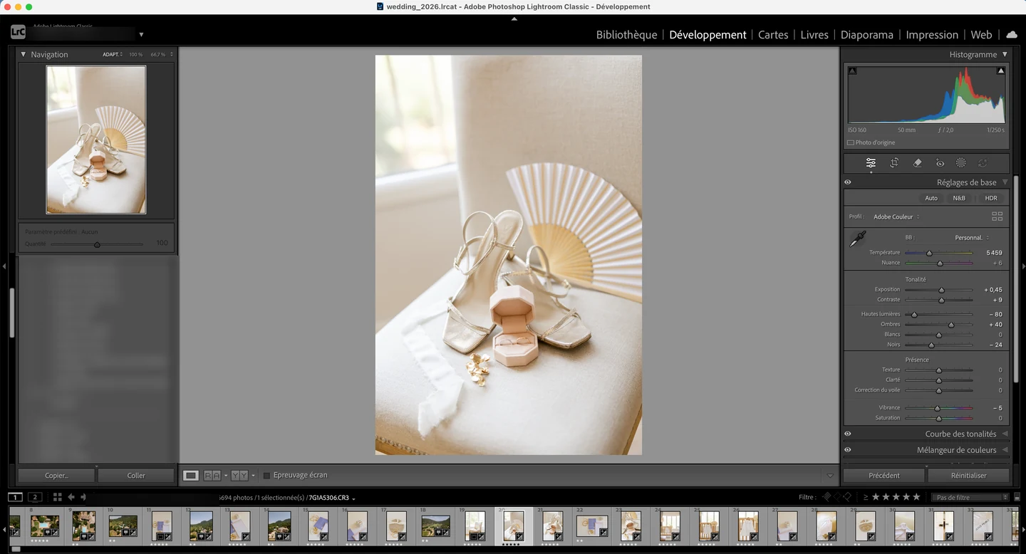1026x554 pixels.
Task: Toggle the Photo d'origine checkbox
Action: pos(850,142)
